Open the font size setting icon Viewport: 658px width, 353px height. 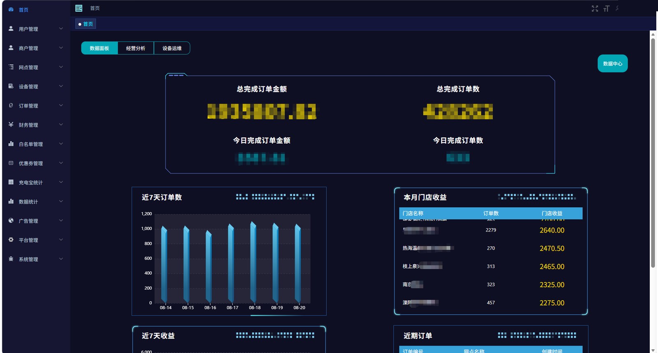point(606,9)
